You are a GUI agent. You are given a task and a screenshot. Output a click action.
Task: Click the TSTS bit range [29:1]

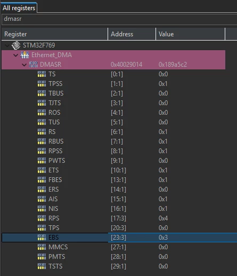pyautogui.click(x=118, y=266)
